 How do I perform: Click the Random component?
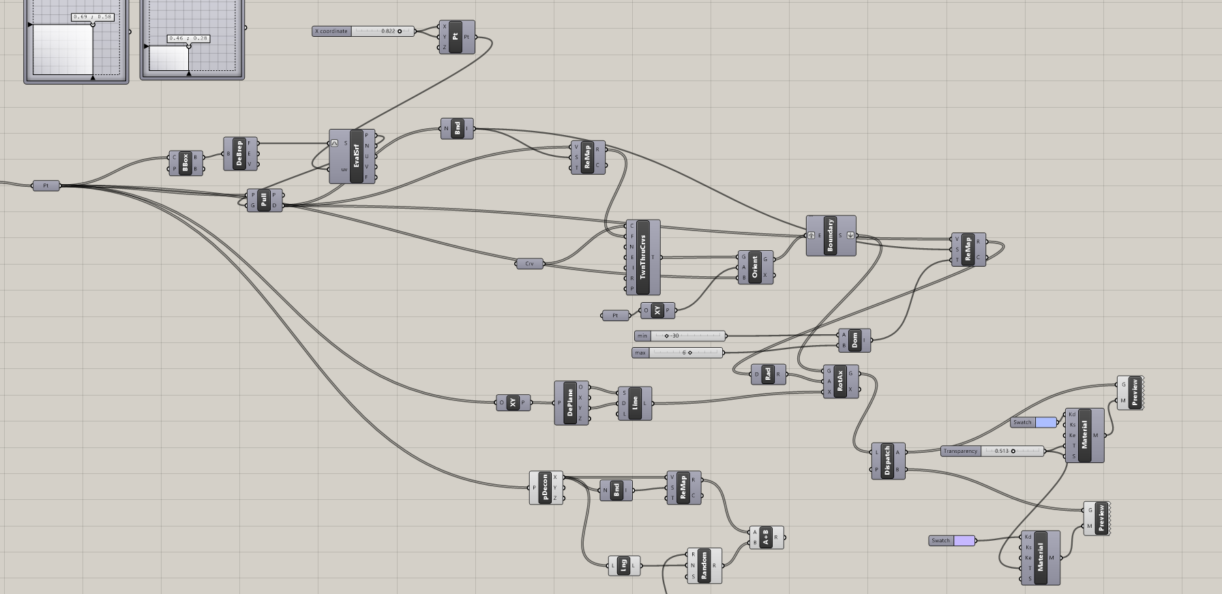(x=705, y=565)
